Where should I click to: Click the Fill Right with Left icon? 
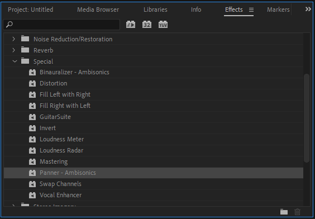pyautogui.click(x=32, y=106)
